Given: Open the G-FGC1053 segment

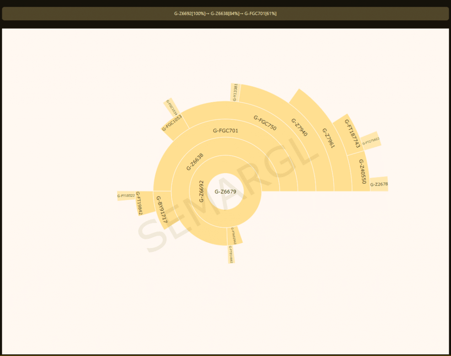Looking at the screenshot, I should point(172,123).
